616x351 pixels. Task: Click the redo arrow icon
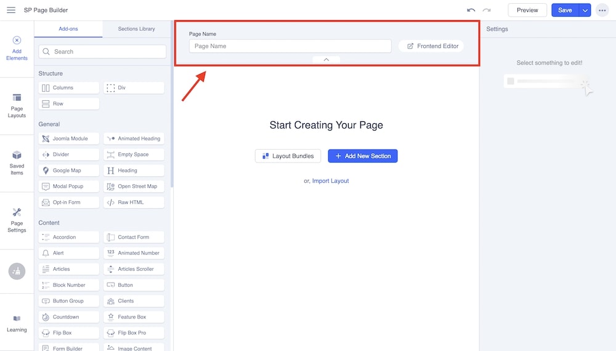[x=487, y=10]
